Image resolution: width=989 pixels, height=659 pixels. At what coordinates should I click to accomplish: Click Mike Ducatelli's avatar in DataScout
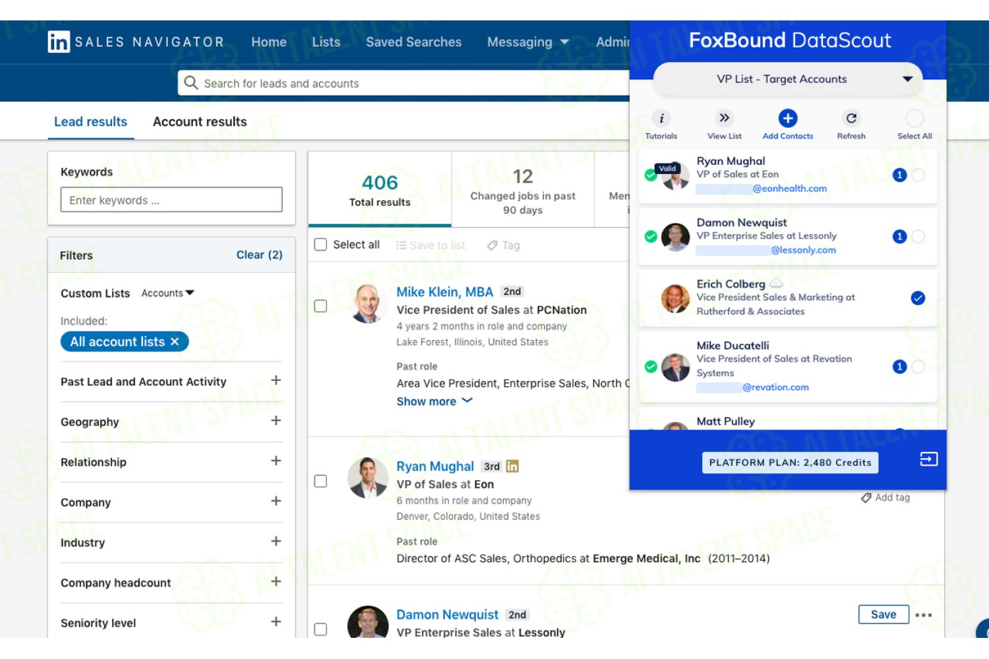(675, 368)
